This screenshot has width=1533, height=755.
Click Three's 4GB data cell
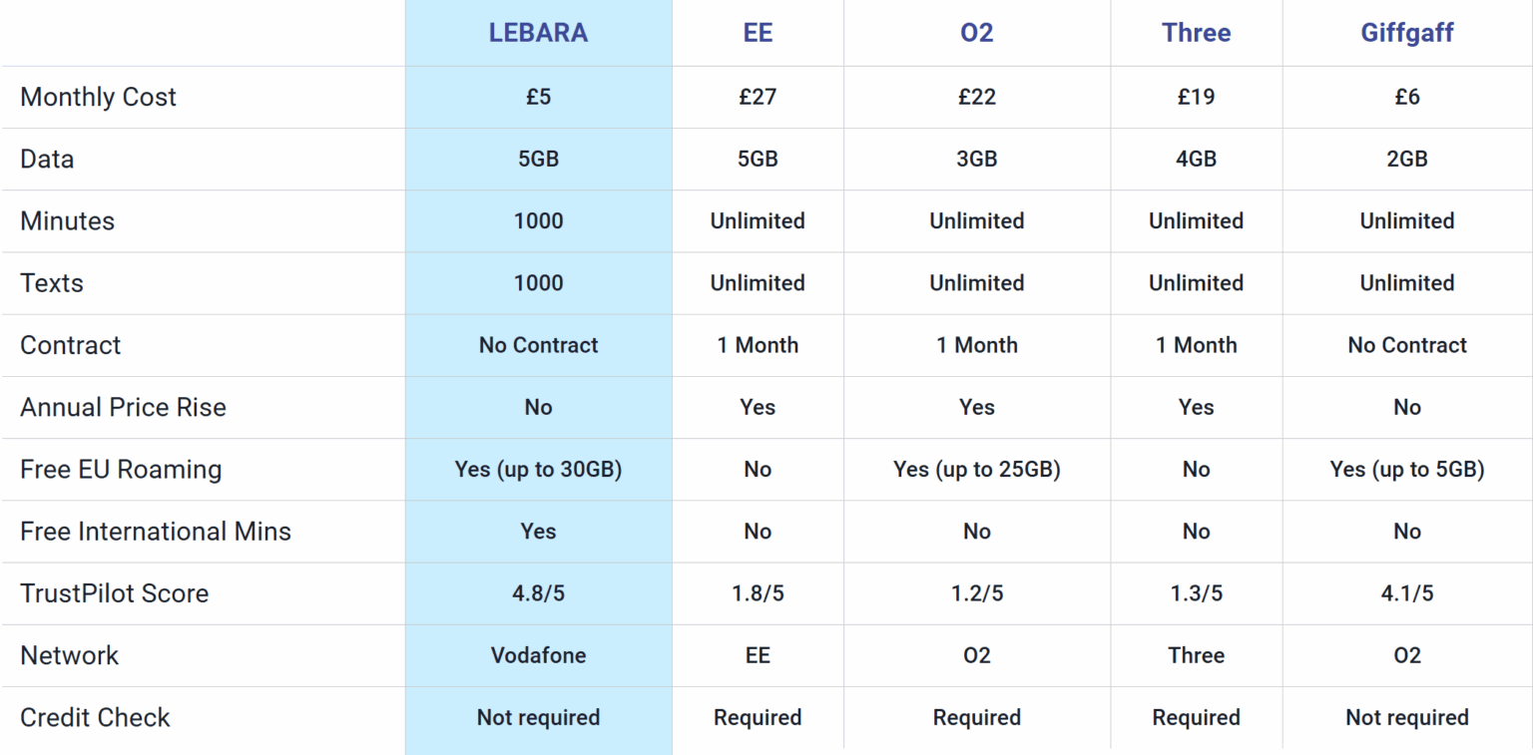pyautogui.click(x=1196, y=159)
